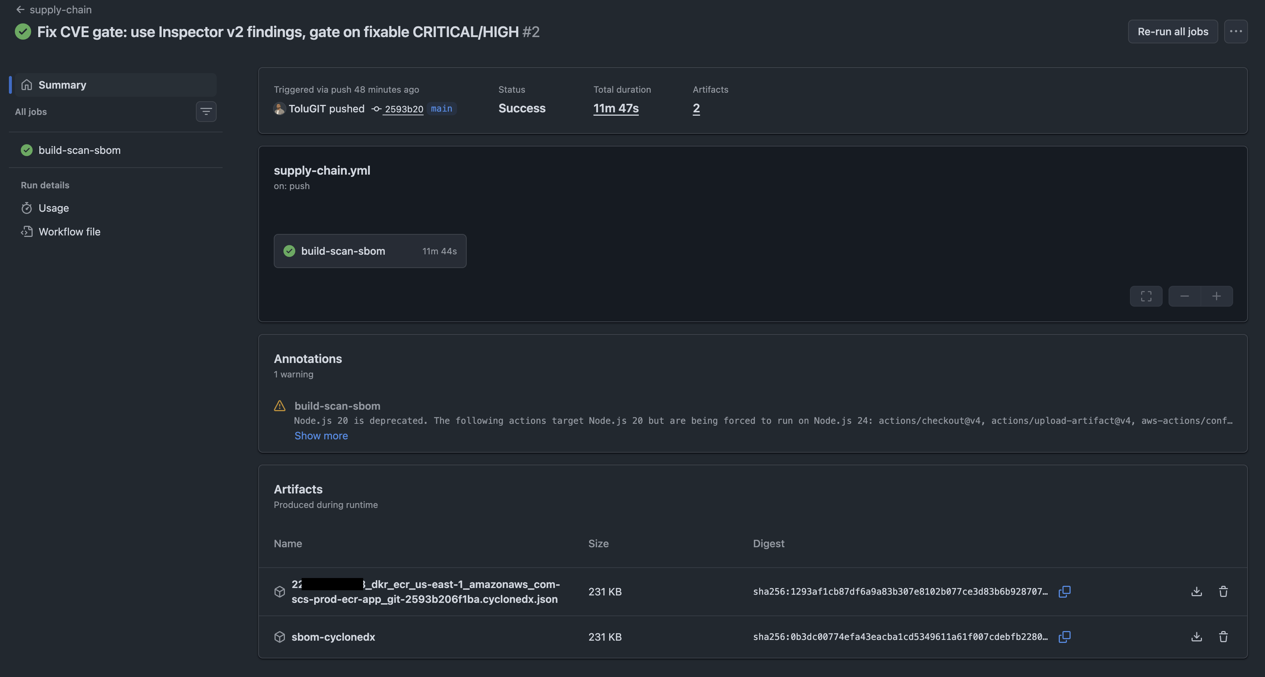Copy digest of cyclonedx.json artifact
1265x677 pixels.
1065,592
